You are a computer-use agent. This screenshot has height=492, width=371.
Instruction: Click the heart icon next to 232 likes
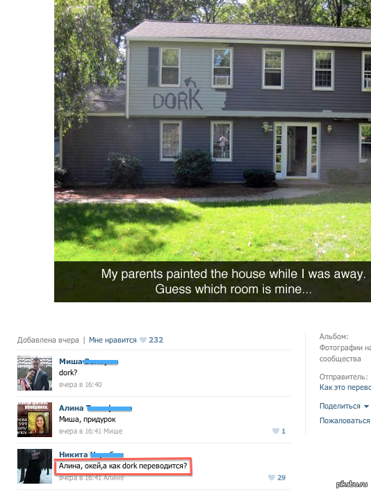143,340
